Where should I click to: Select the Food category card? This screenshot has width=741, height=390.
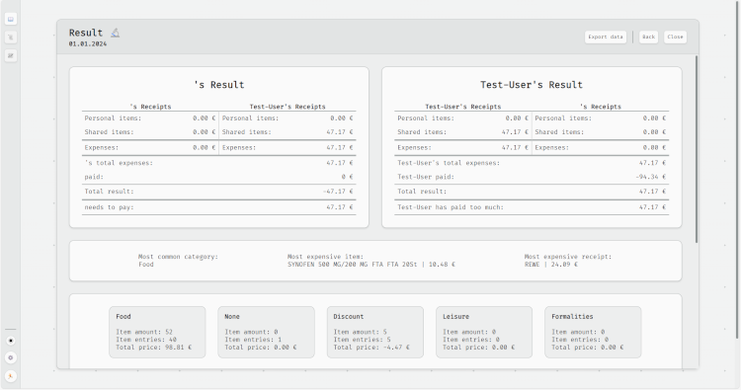coord(157,332)
